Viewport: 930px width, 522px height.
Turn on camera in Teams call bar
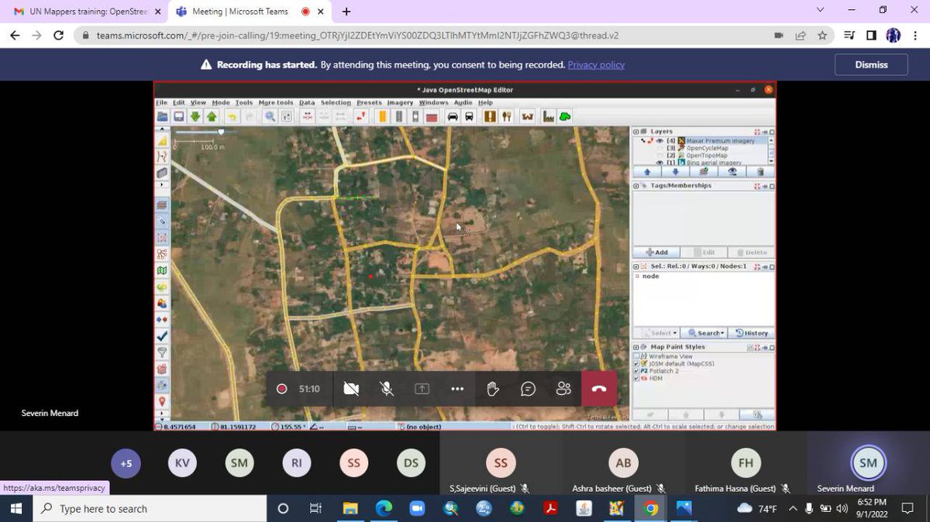(351, 389)
